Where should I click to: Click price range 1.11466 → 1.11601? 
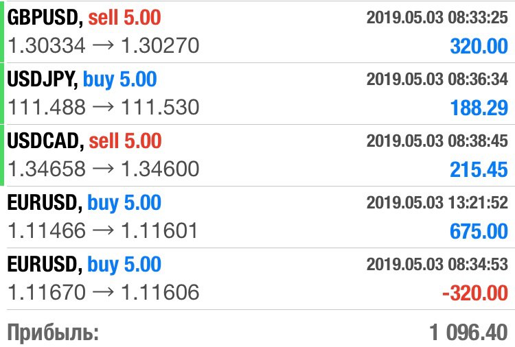tap(102, 230)
